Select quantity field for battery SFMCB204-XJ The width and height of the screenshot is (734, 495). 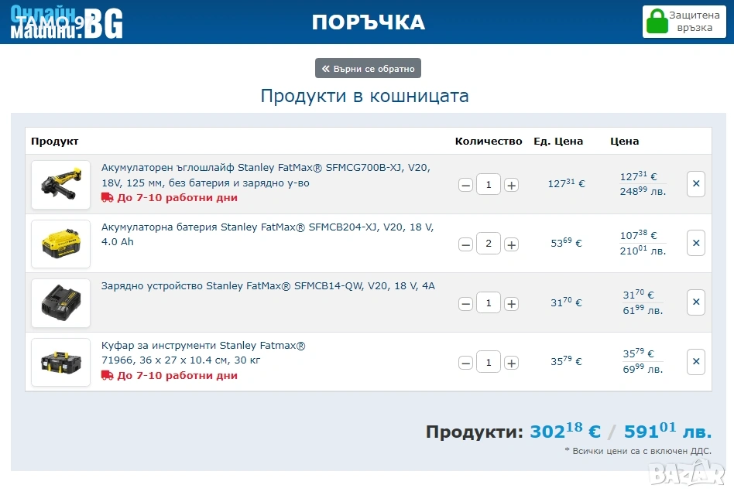489,244
